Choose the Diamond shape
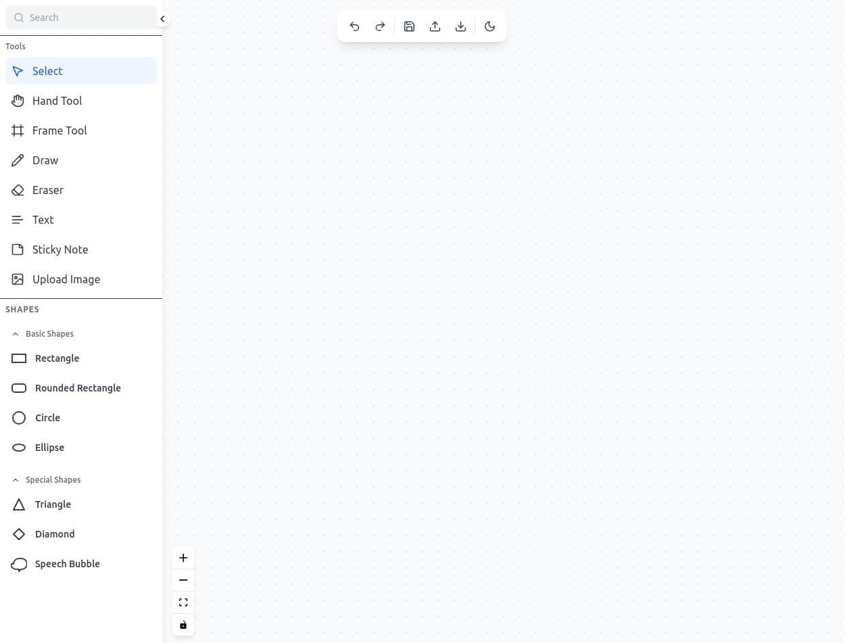 click(x=81, y=534)
